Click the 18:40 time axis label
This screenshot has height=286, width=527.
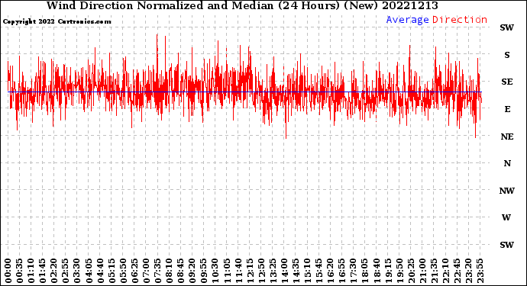(376, 271)
